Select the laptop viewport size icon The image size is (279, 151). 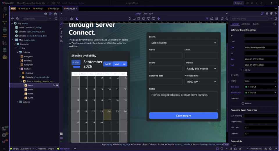tap(143, 19)
